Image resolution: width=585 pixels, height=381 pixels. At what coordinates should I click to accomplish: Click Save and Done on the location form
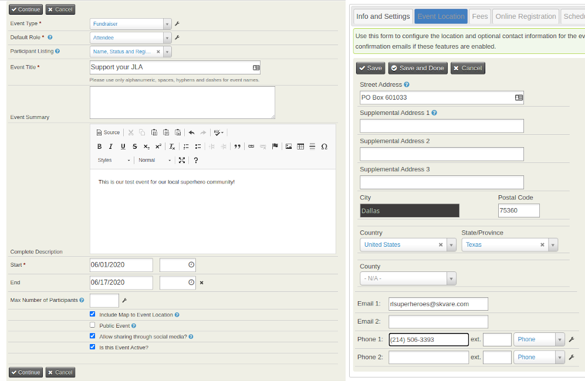417,67
